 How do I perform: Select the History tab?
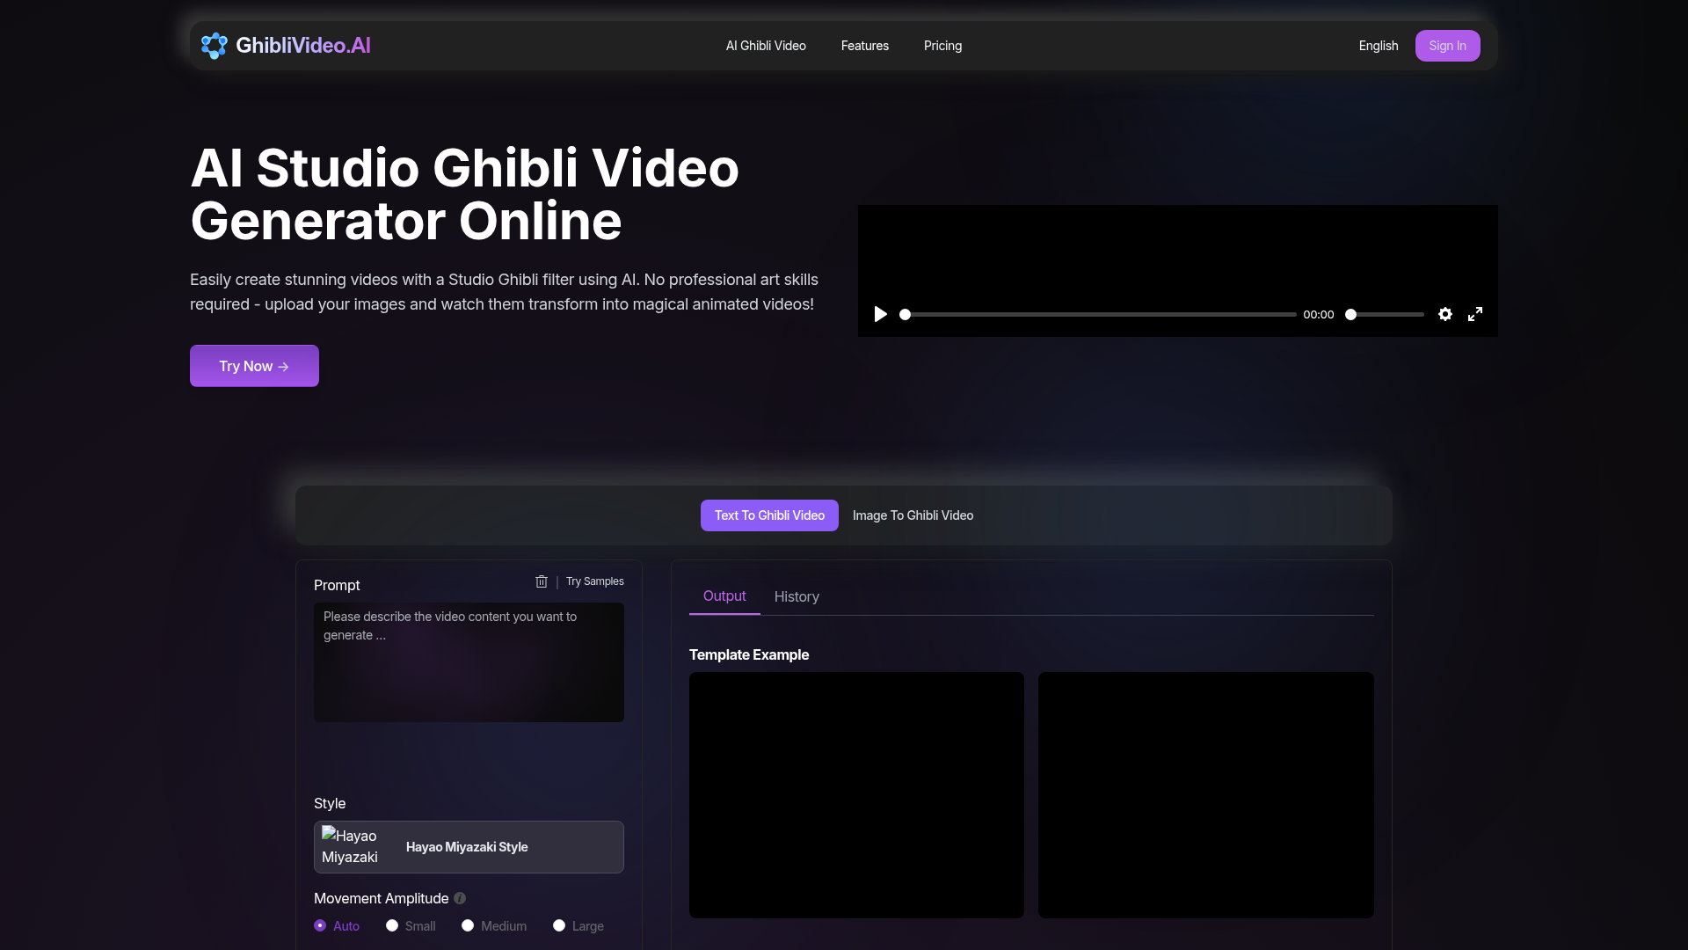pyautogui.click(x=797, y=596)
